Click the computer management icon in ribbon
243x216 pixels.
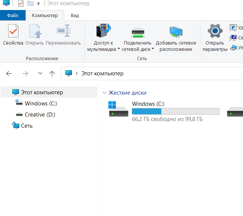233,48
